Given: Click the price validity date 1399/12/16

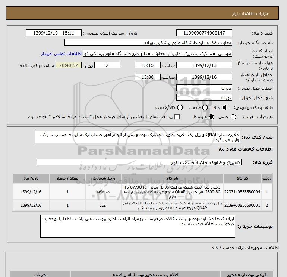Looking at the screenshot, I should pos(204,77).
